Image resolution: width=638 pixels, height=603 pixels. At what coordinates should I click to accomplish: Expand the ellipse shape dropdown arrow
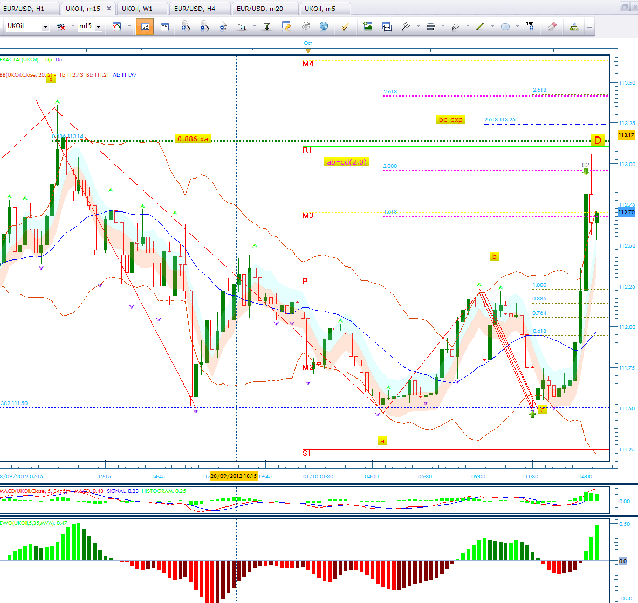tap(518, 26)
